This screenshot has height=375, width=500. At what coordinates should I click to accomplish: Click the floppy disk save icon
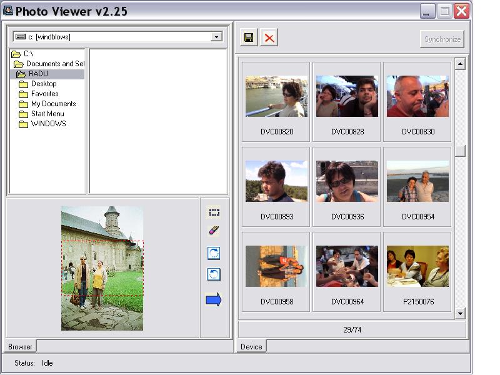coord(249,38)
